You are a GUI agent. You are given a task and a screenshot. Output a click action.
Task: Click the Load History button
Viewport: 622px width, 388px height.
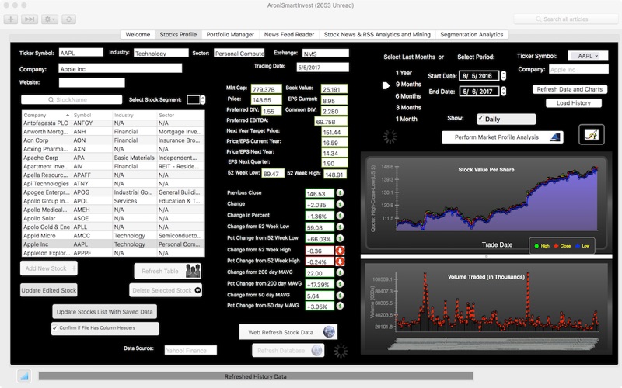point(574,103)
